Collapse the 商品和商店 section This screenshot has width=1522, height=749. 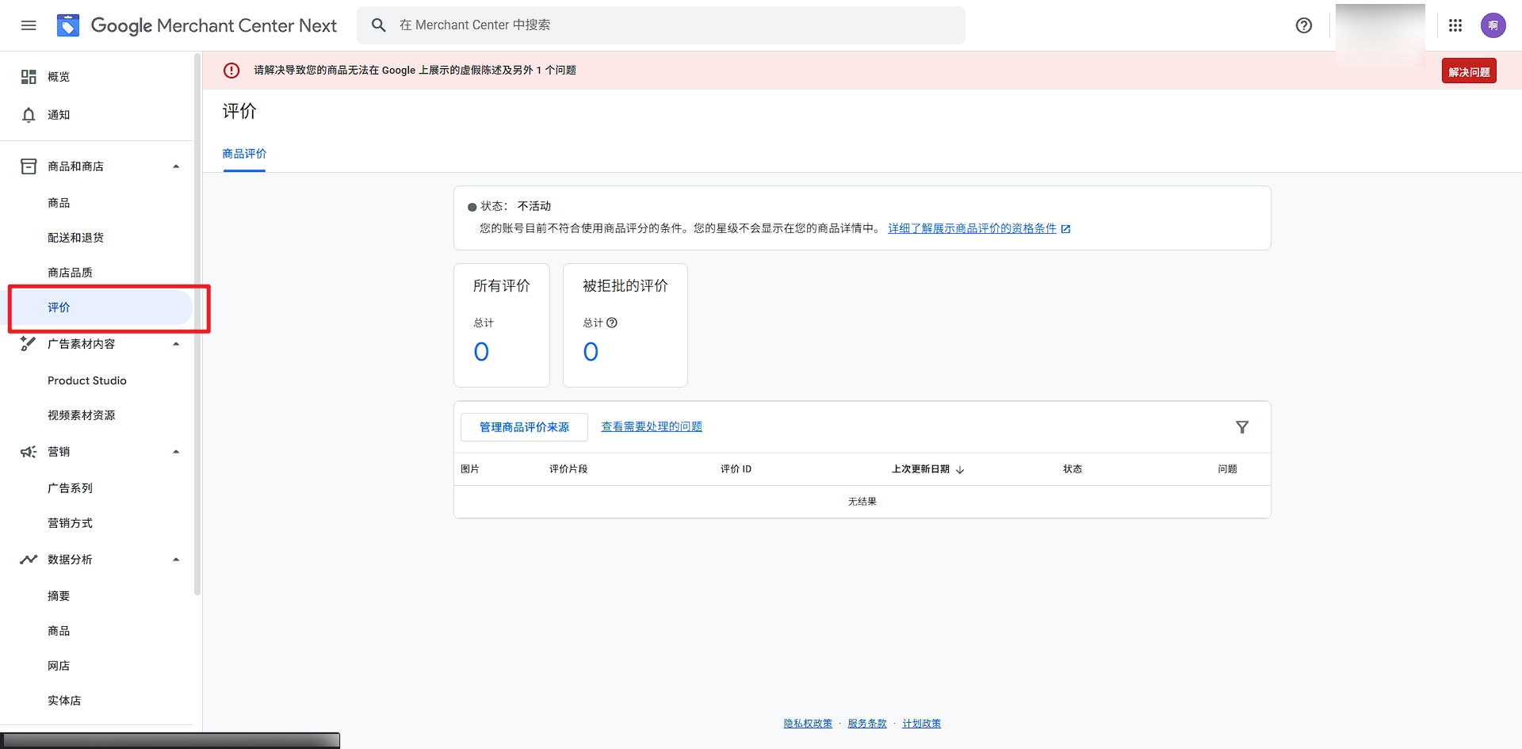[x=176, y=166]
